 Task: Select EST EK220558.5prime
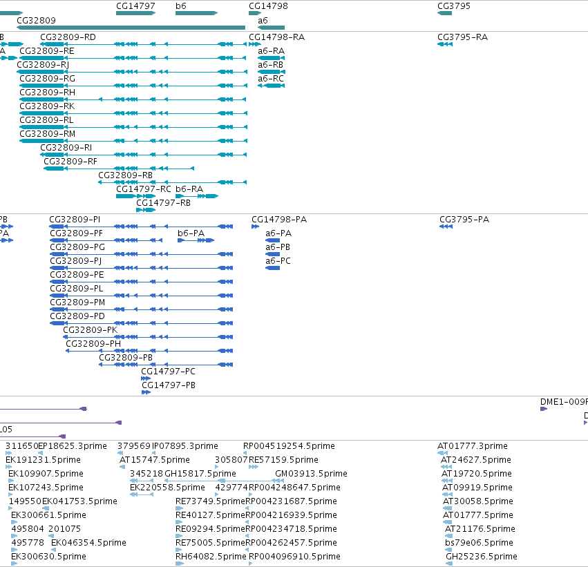click(167, 488)
